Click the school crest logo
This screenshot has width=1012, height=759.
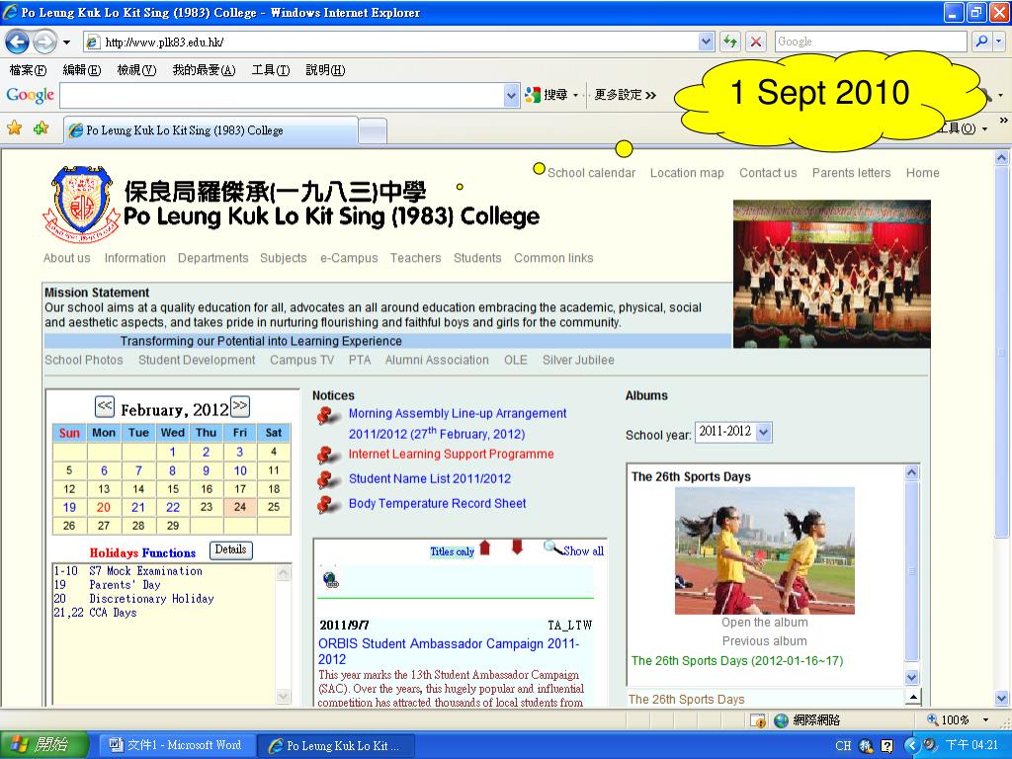81,203
